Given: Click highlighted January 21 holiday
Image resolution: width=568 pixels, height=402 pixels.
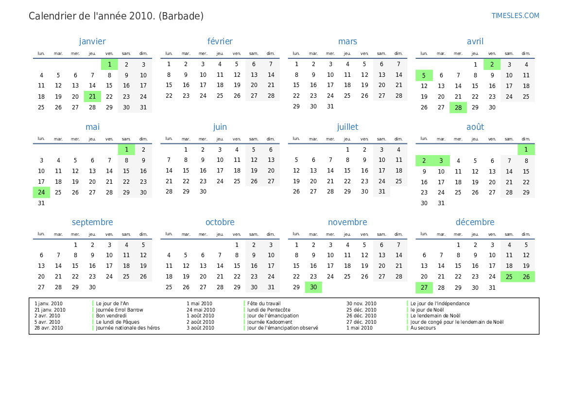Looking at the screenshot, I should [x=92, y=96].
